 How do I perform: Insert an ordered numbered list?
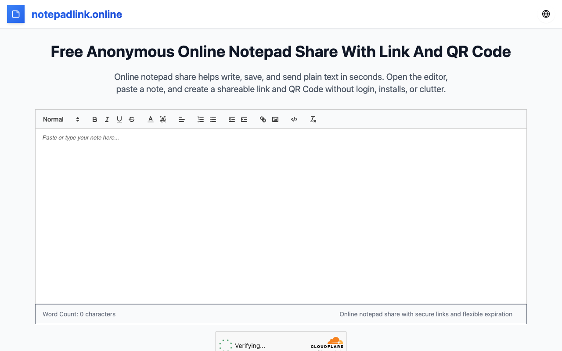201,119
